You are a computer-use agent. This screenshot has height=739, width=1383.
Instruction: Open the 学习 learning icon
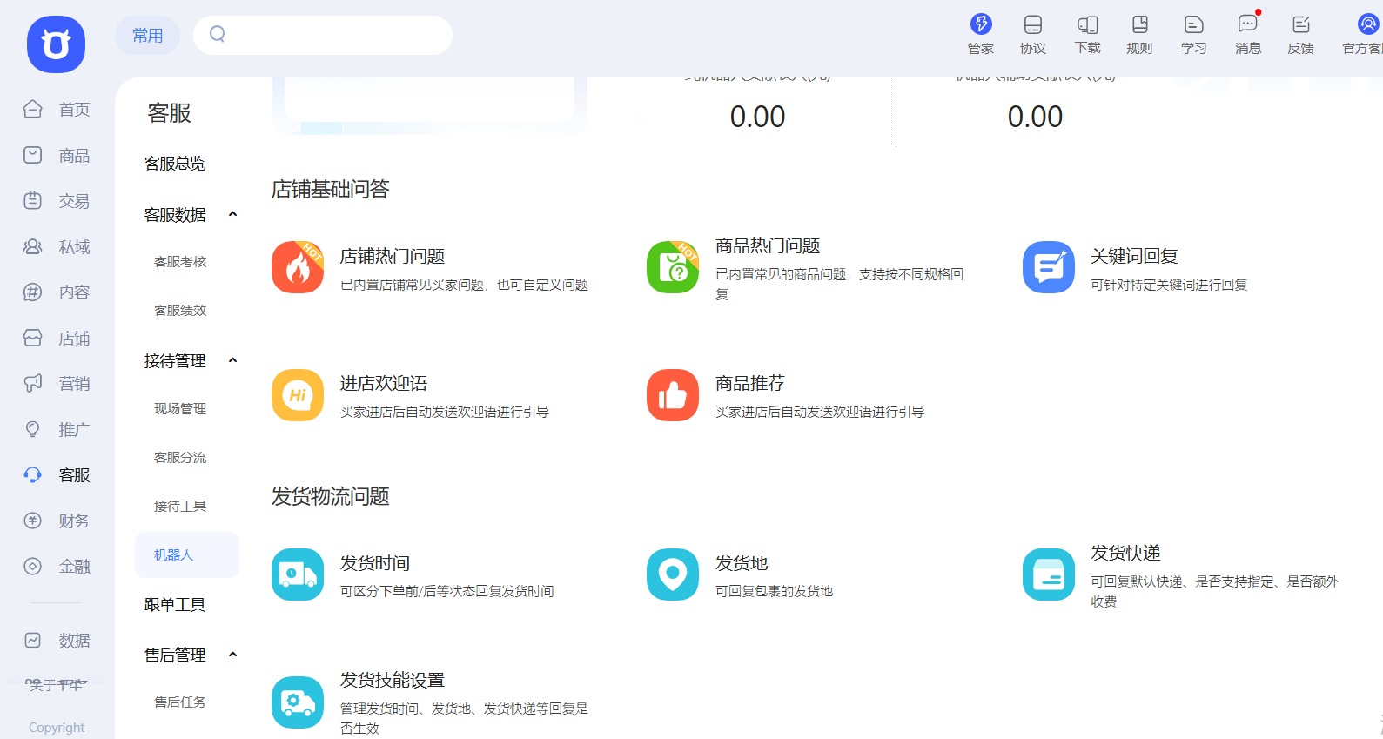pos(1194,24)
